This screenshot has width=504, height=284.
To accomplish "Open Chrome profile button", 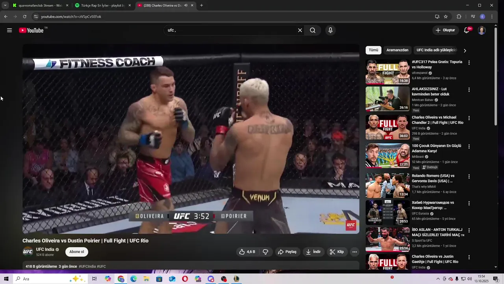I will [x=482, y=17].
